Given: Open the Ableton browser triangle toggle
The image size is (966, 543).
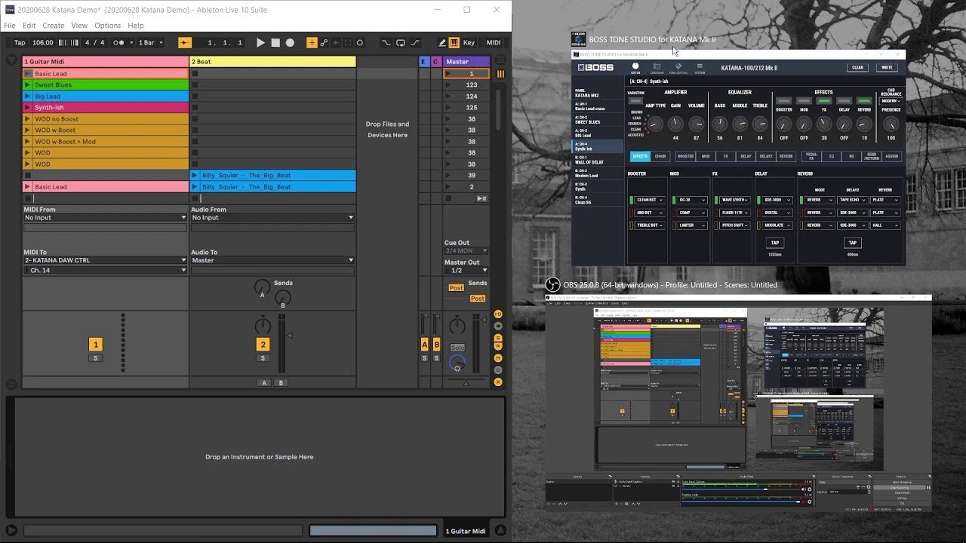Looking at the screenshot, I should point(11,60).
